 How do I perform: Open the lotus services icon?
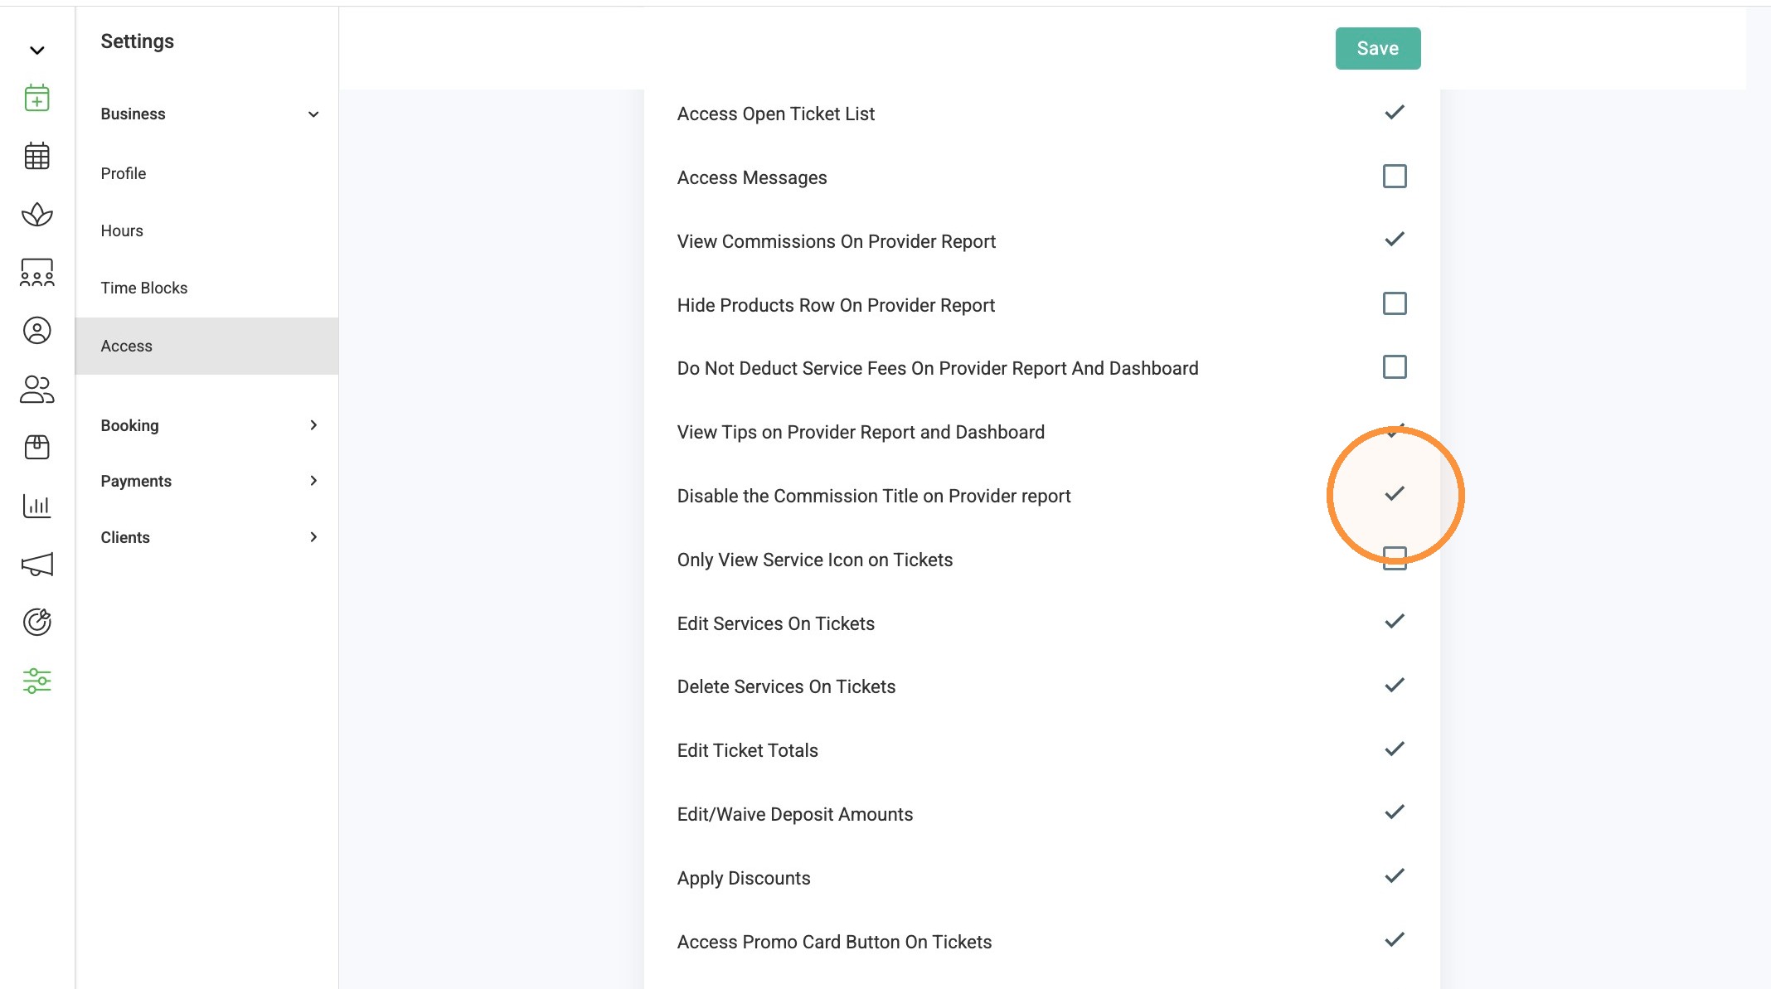36,215
